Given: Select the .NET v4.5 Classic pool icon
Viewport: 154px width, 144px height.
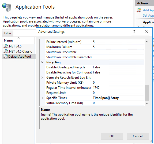Looking at the screenshot, I should (6, 51).
